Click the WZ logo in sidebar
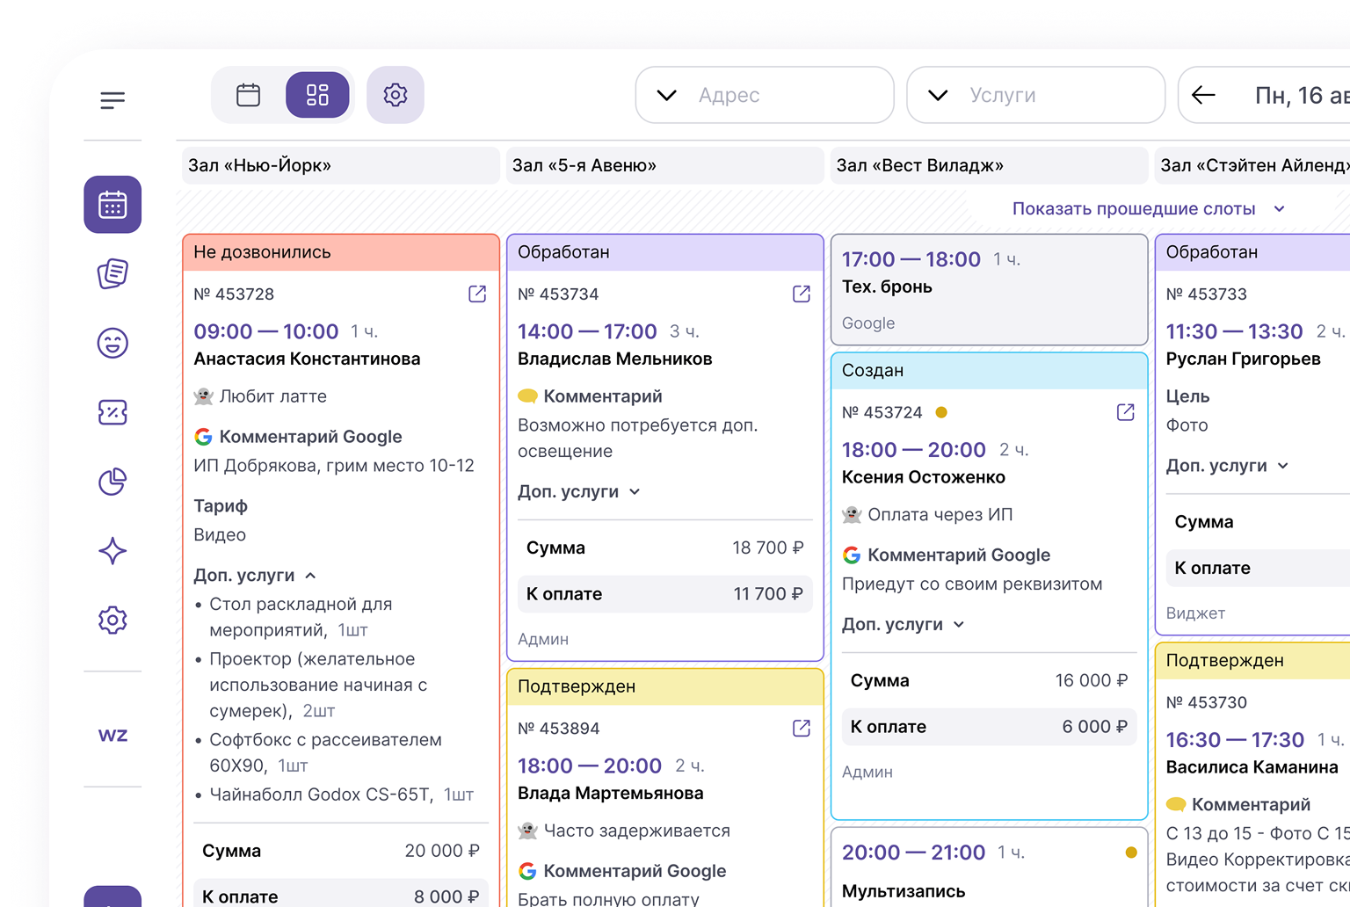 coord(112,735)
